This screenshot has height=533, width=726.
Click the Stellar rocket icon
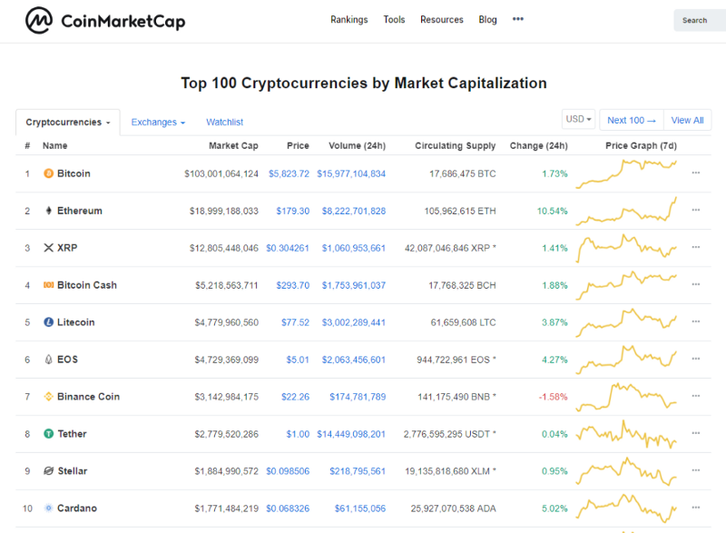pos(49,471)
